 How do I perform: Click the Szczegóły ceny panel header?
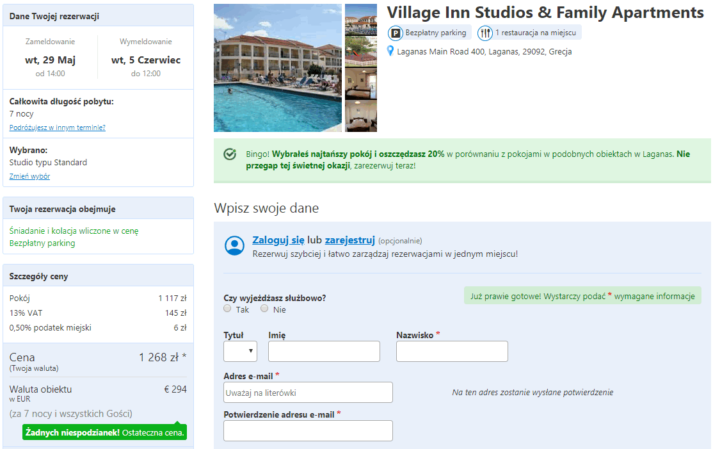pos(98,275)
